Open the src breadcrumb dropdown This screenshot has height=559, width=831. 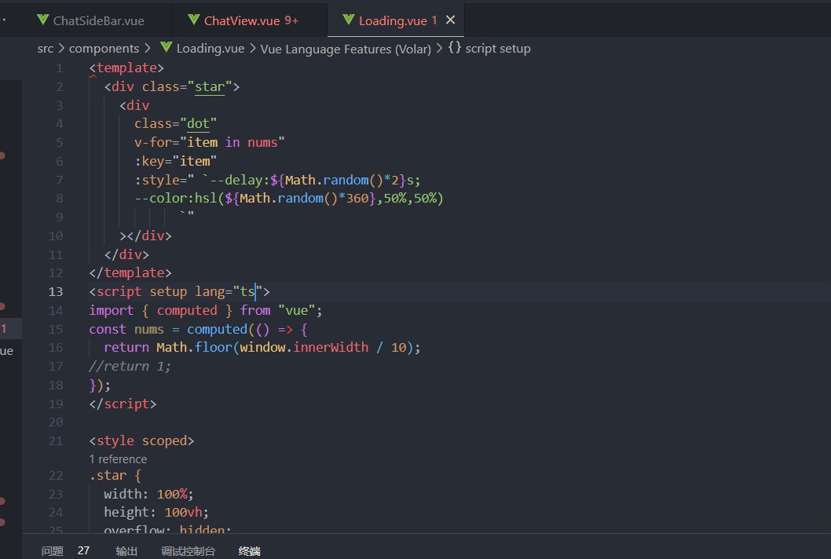46,49
